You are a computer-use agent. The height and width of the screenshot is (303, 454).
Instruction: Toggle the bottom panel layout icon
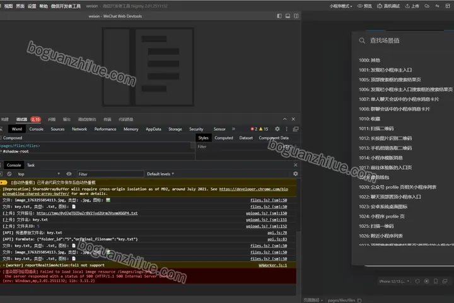click(x=288, y=16)
